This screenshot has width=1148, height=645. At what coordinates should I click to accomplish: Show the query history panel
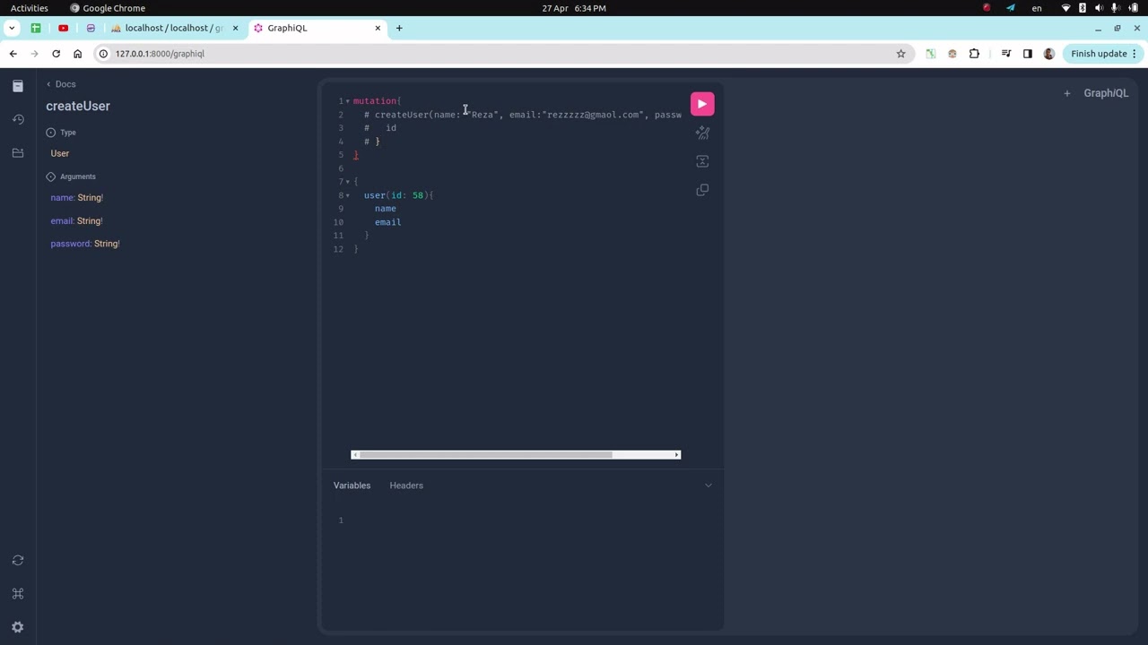pyautogui.click(x=18, y=119)
